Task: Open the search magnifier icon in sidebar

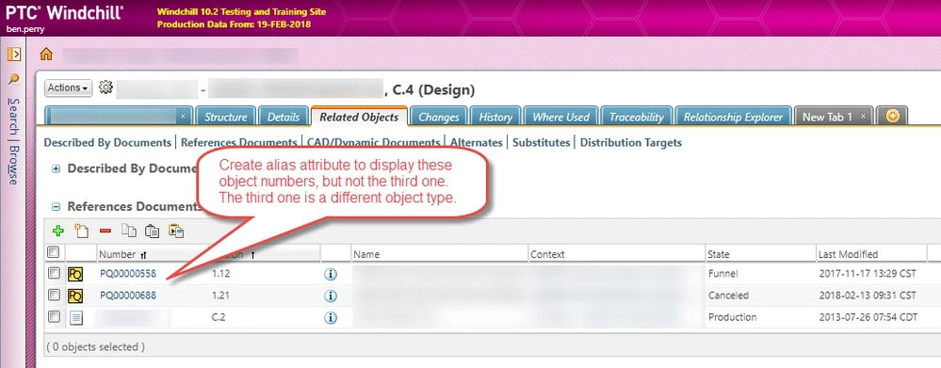Action: (x=14, y=80)
